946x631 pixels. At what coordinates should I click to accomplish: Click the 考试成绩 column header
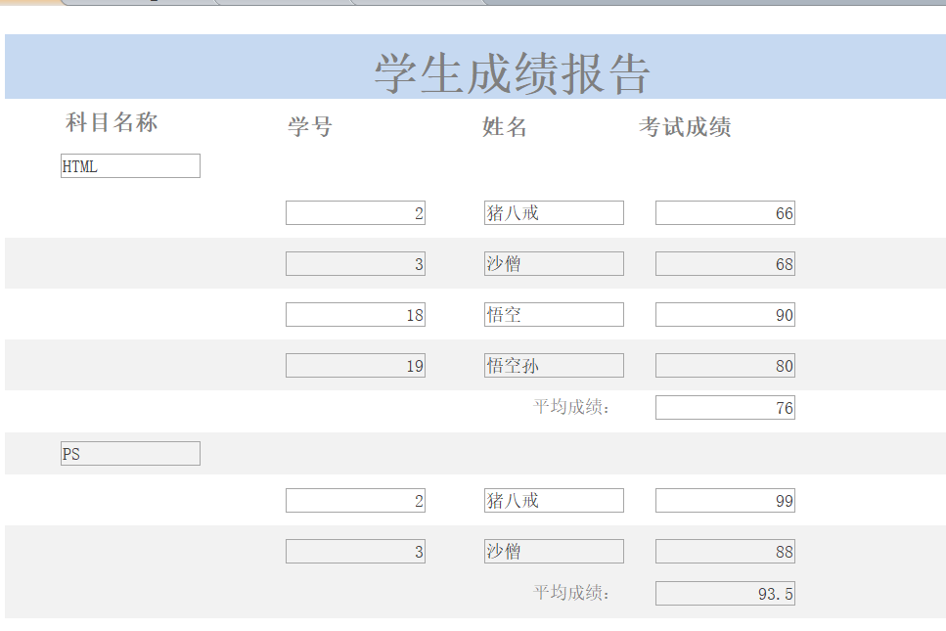pos(685,126)
